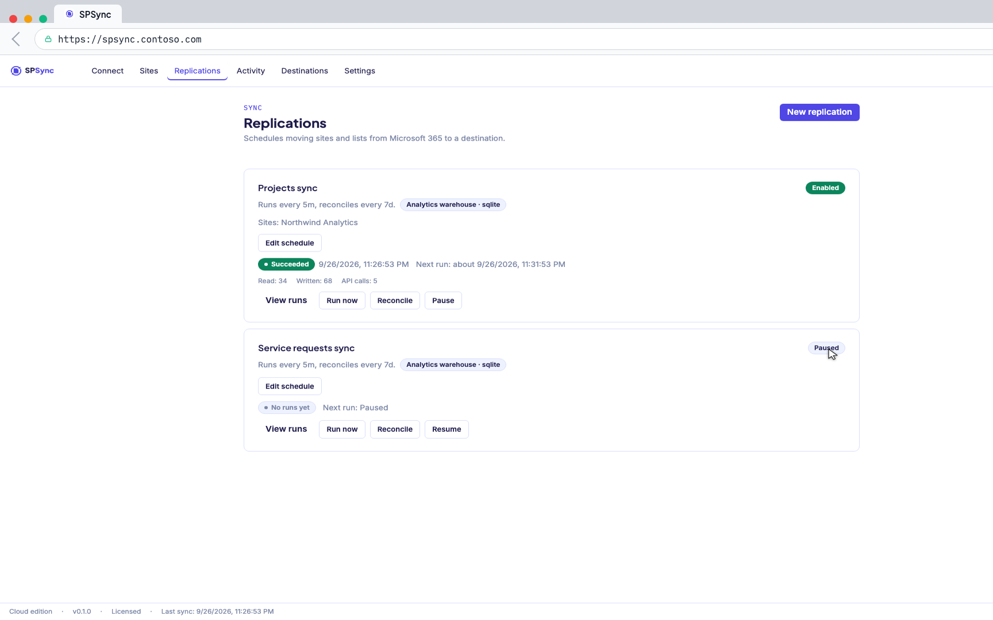Click the Last sync footer entry
The height and width of the screenshot is (620, 993).
pyautogui.click(x=217, y=611)
